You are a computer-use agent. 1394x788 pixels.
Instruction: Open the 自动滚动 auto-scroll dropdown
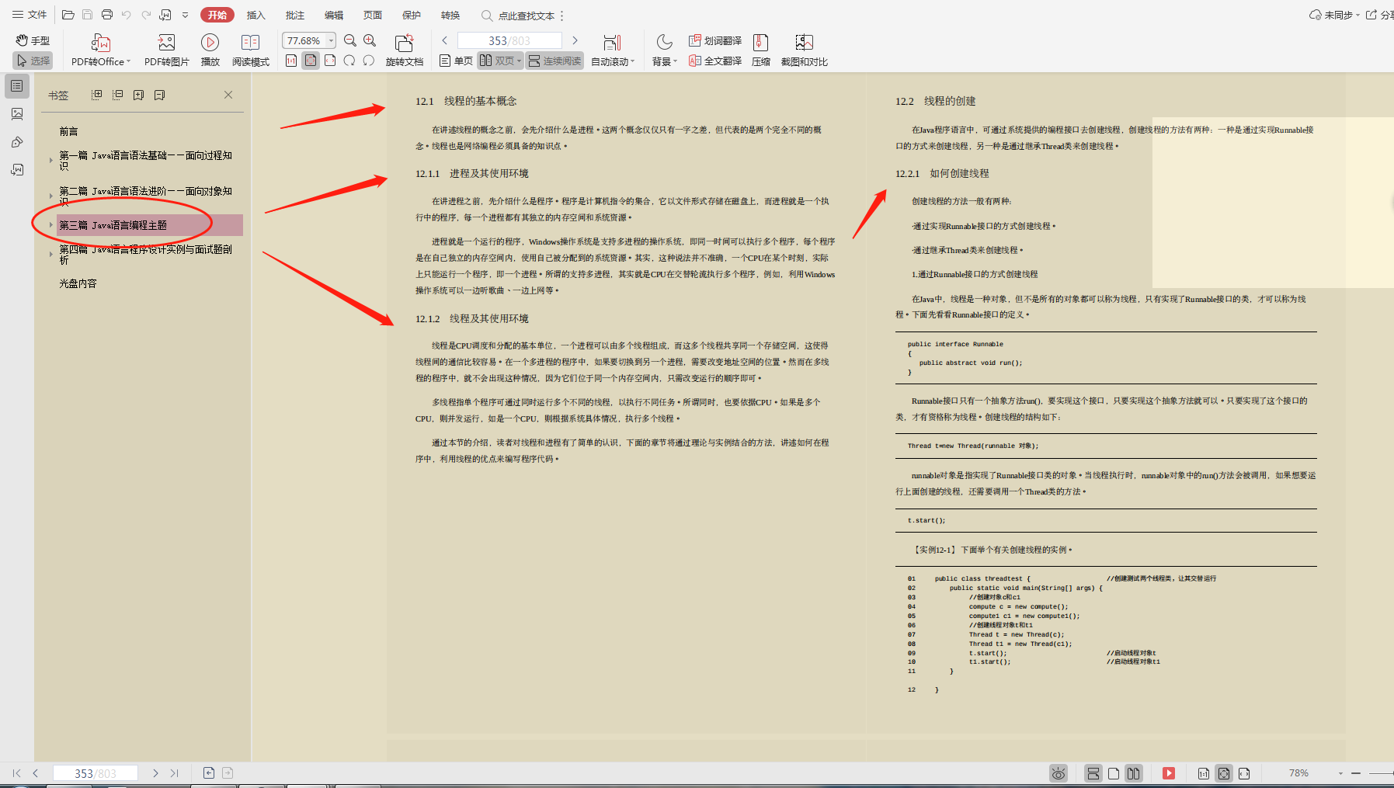click(613, 50)
